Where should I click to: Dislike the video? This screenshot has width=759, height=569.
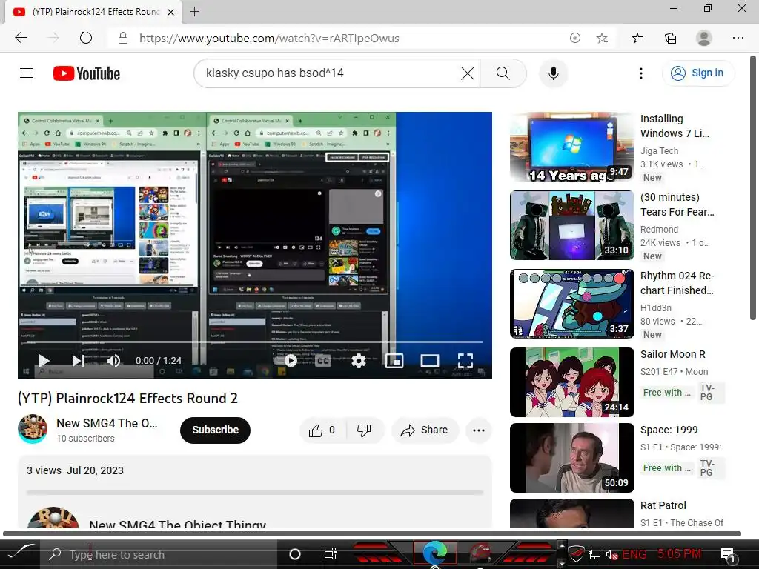365,430
